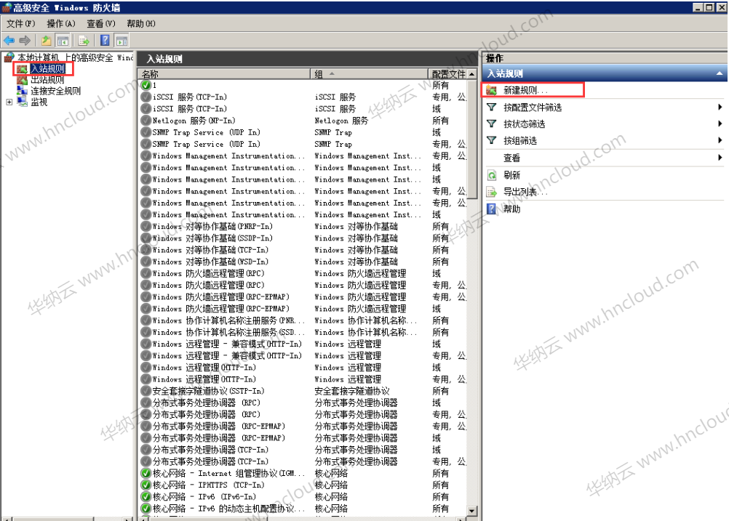Click the 入站规则 tree node icon

tap(22, 69)
